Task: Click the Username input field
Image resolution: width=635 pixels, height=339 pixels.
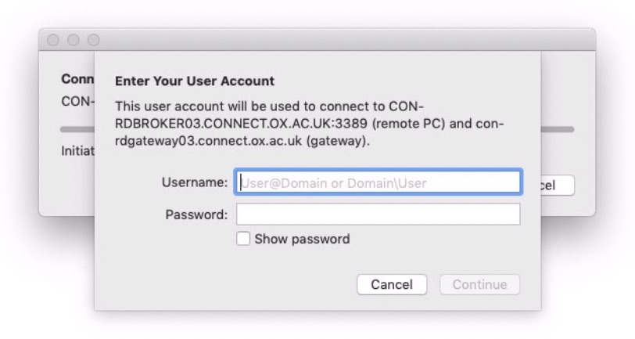Action: coord(378,182)
